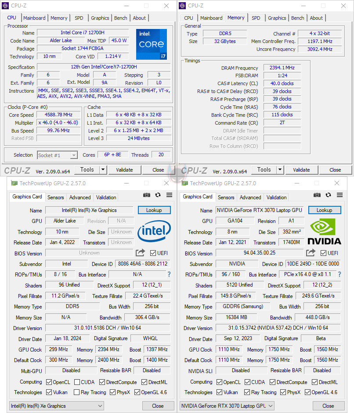This screenshot has width=354, height=413.
Task: Click CAS# Latency value 40.0 clocks
Action: click(282, 83)
